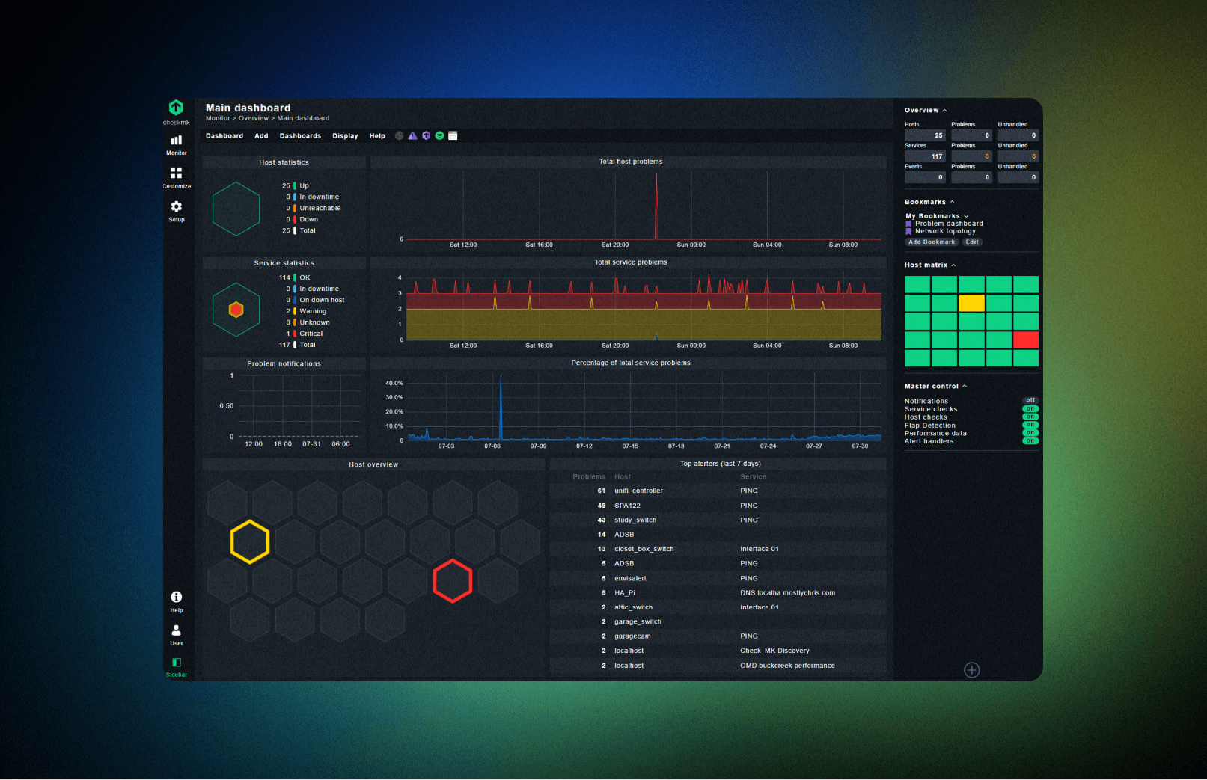Viewport: 1207px width, 780px height.
Task: Open the Help menu in menu bar
Action: (377, 136)
